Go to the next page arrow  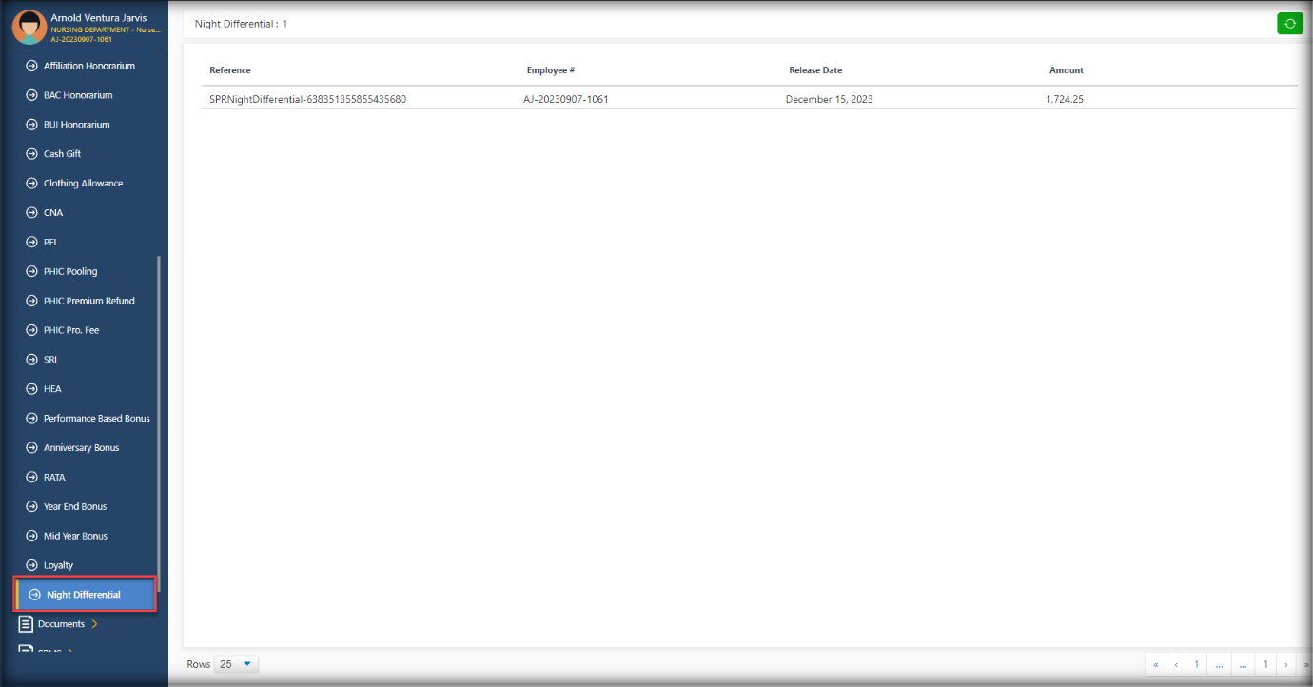1286,664
